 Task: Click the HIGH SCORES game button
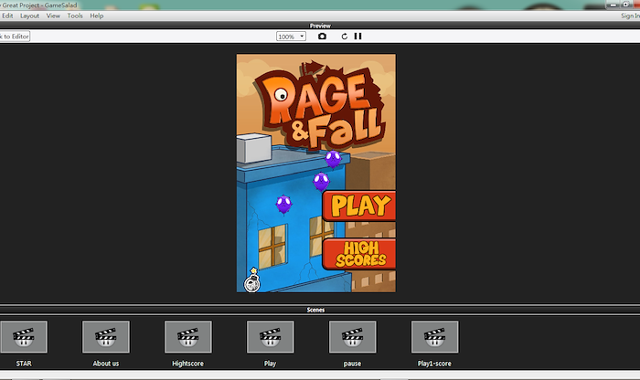(359, 254)
